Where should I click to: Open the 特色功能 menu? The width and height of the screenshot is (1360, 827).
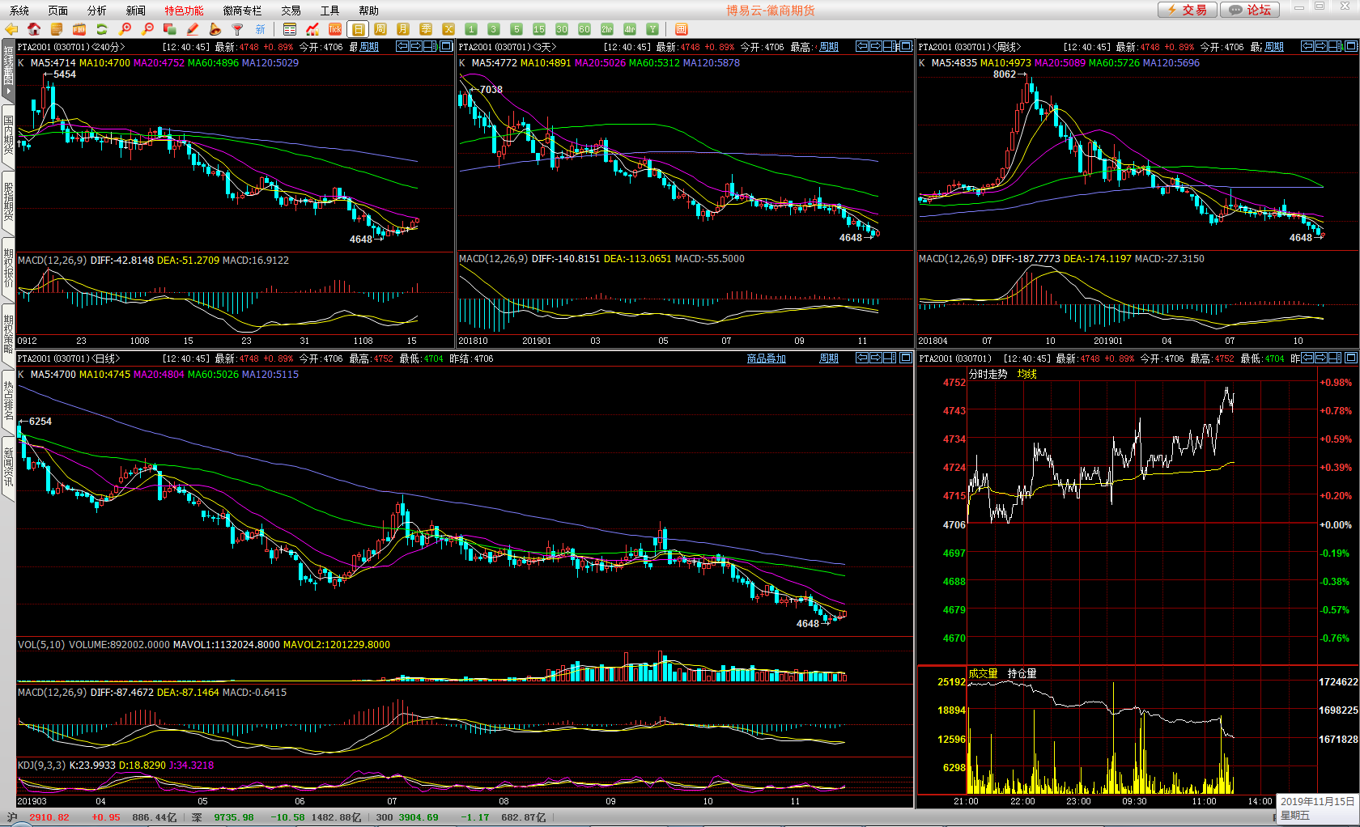pos(185,11)
